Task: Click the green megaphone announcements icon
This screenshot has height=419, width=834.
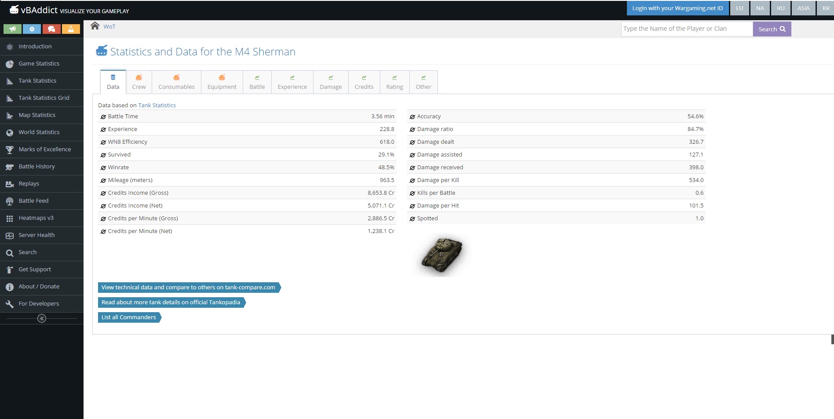Action: pos(12,29)
